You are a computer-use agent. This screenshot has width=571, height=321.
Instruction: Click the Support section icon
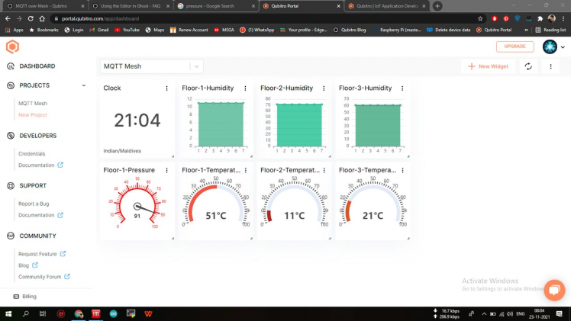(x=11, y=186)
